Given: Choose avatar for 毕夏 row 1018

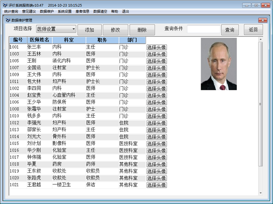Looking at the screenshot, I should (x=157, y=164).
